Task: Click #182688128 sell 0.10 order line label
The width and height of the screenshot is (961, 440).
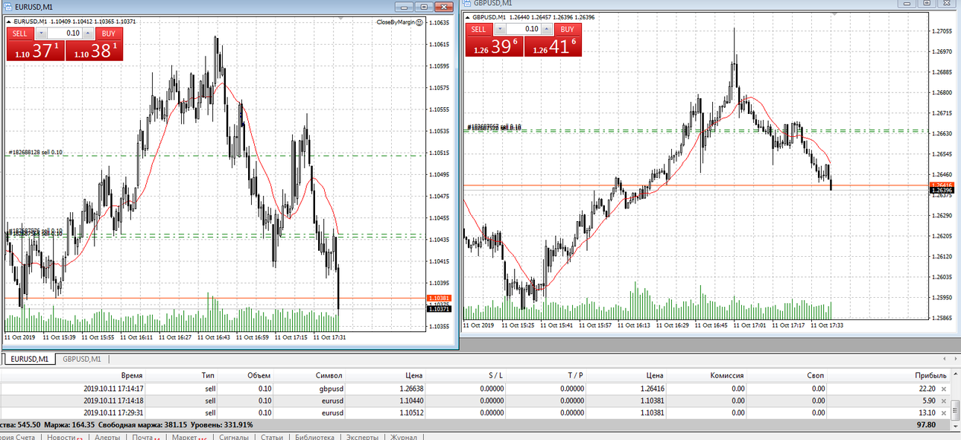Action: tap(36, 152)
